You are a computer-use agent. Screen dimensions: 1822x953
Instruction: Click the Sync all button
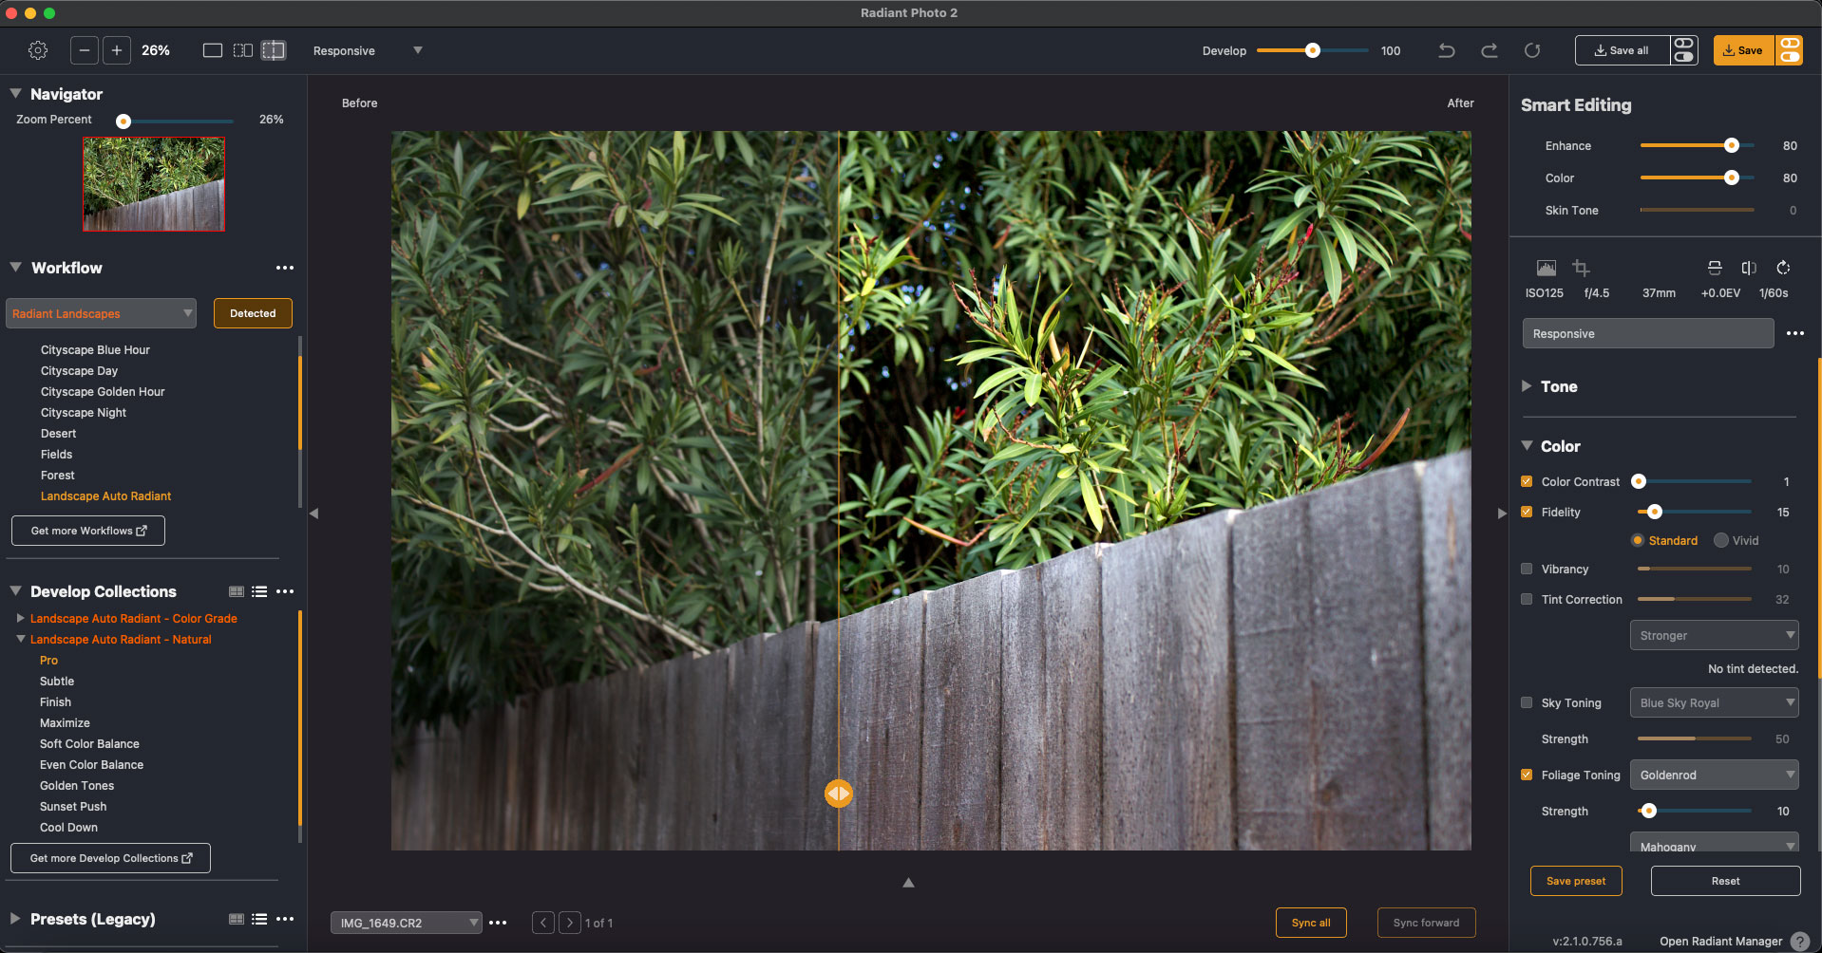point(1311,923)
